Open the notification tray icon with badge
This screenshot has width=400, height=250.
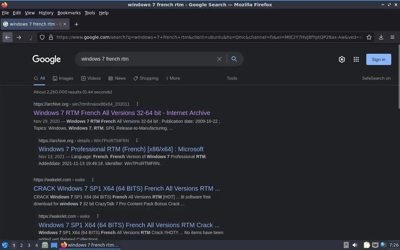(383, 245)
